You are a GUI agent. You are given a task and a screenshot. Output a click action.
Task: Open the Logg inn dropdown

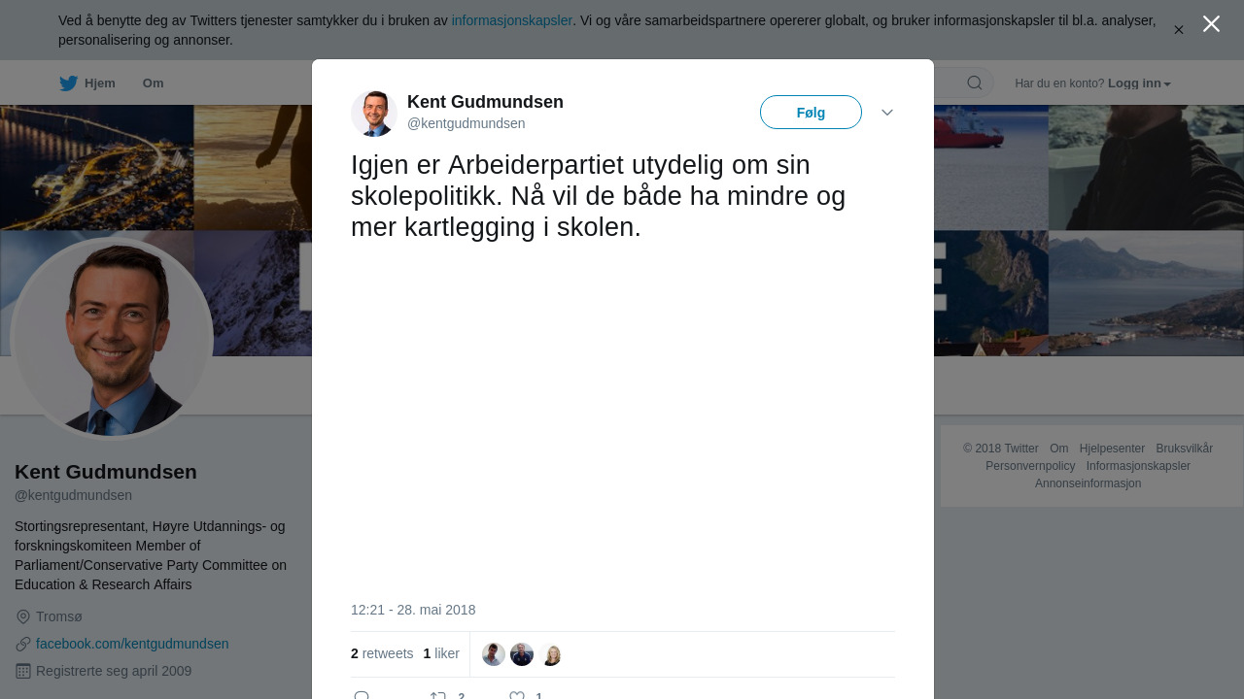1139,83
